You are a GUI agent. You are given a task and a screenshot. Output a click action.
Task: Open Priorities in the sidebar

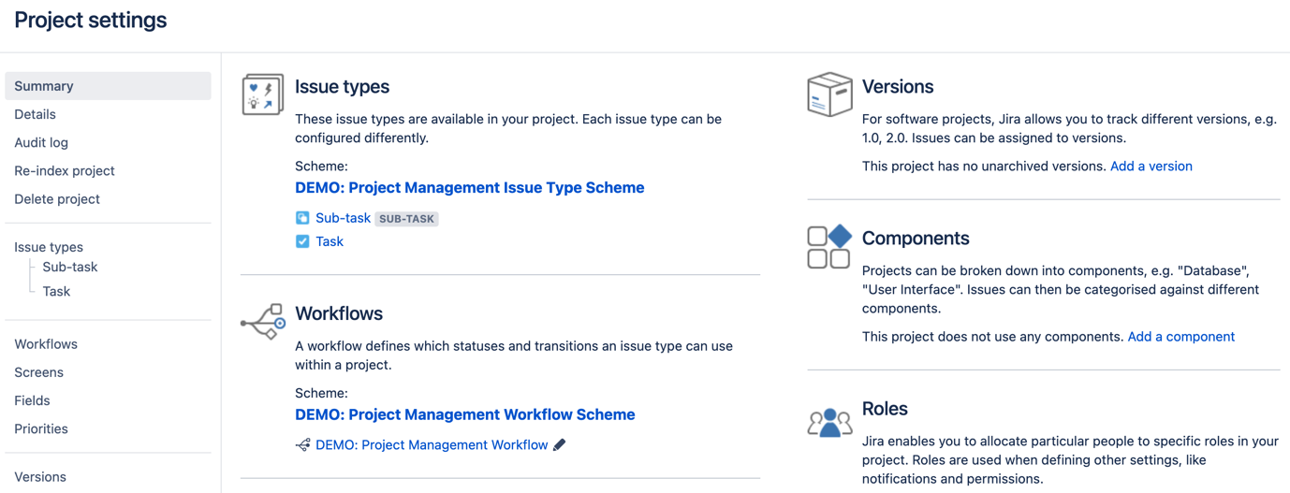click(41, 428)
